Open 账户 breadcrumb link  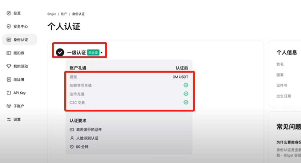pos(64,14)
